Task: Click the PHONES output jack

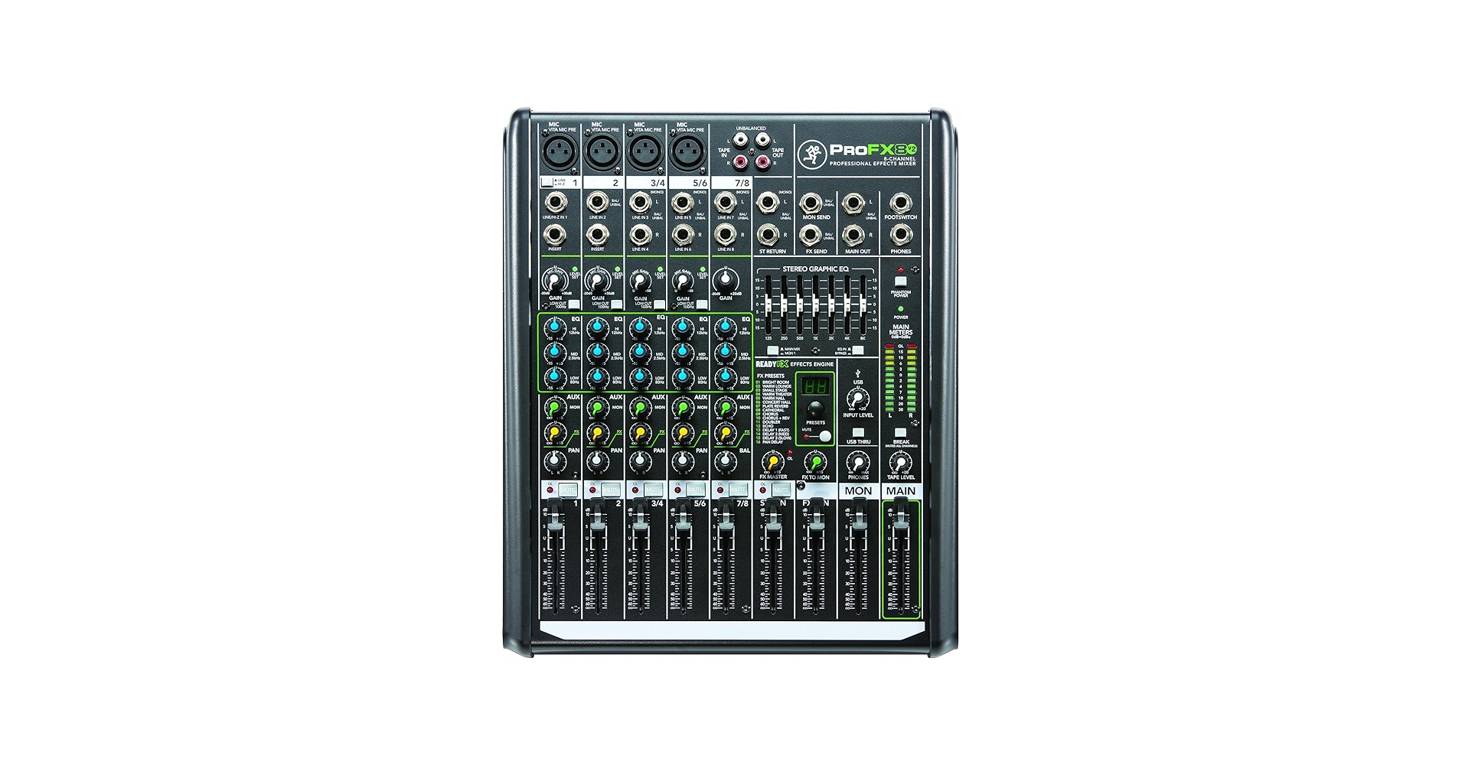Action: (900, 235)
